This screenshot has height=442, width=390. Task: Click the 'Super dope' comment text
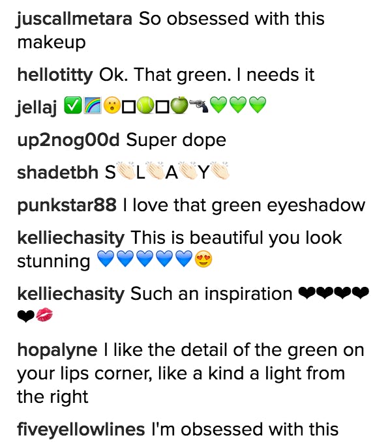(x=176, y=140)
